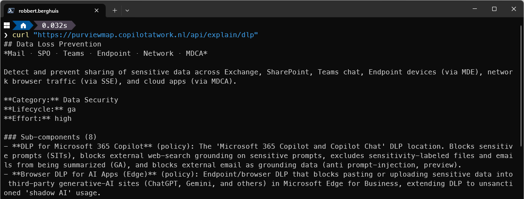
Task: Click the '**Category:** Data Security' line
Action: point(61,100)
